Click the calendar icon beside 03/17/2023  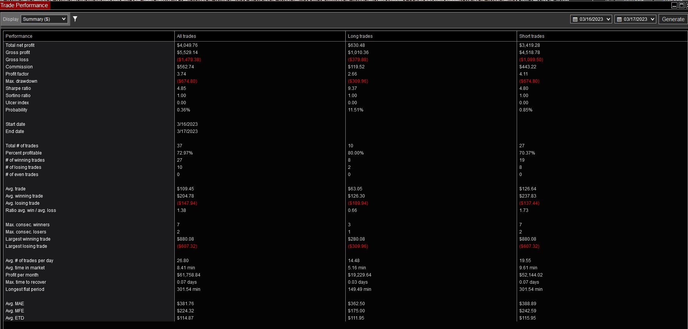point(619,19)
